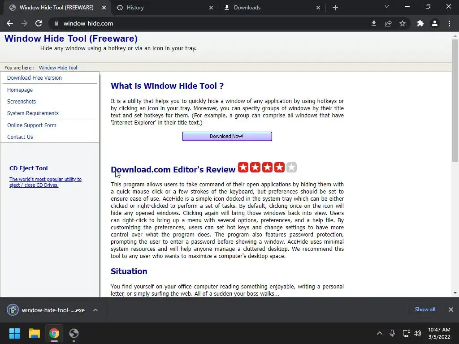
Task: Click the microphone tray icon
Action: tap(392, 333)
